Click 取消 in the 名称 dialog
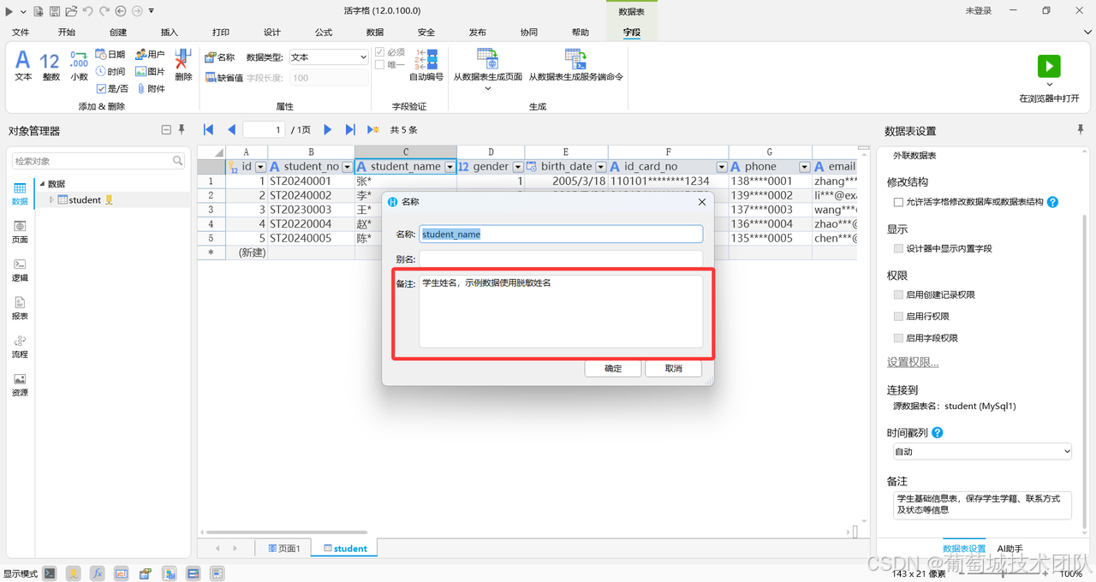 (674, 369)
